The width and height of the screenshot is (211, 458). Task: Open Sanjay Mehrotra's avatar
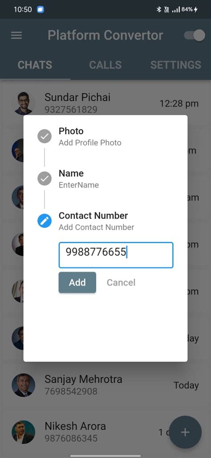point(23,385)
